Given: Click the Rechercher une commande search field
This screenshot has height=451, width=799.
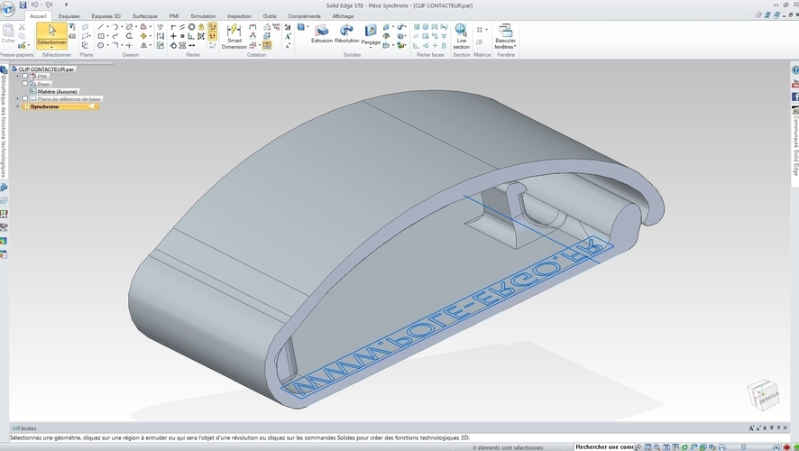Looking at the screenshot, I should point(604,446).
